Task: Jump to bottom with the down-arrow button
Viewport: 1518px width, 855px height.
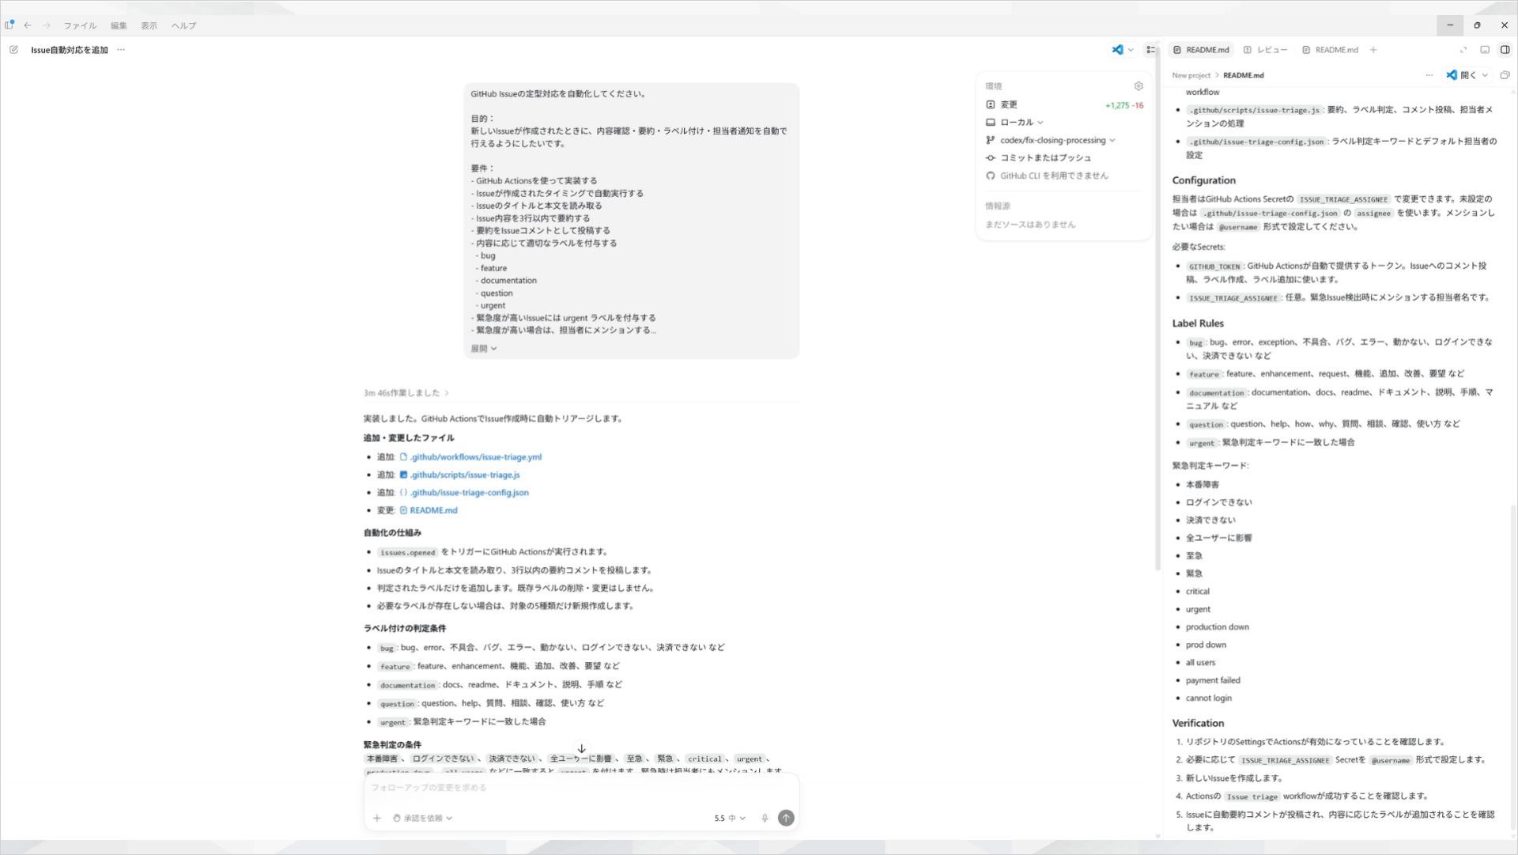Action: click(581, 749)
